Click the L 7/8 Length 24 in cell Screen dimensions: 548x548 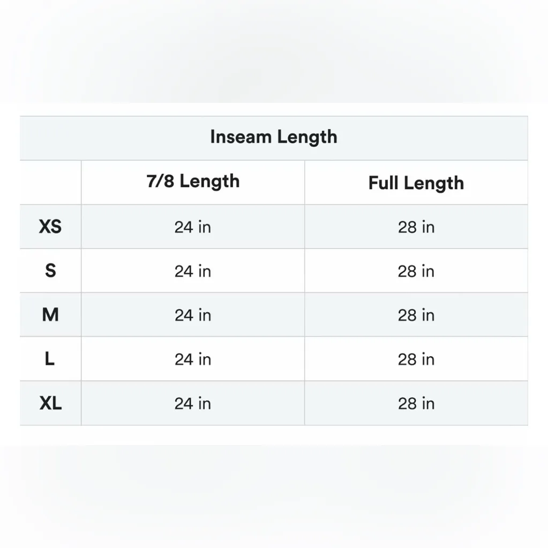[x=193, y=359]
